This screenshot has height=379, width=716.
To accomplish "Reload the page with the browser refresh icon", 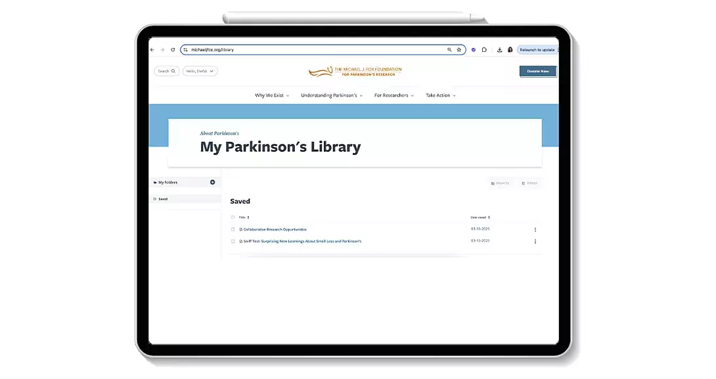I will (173, 50).
